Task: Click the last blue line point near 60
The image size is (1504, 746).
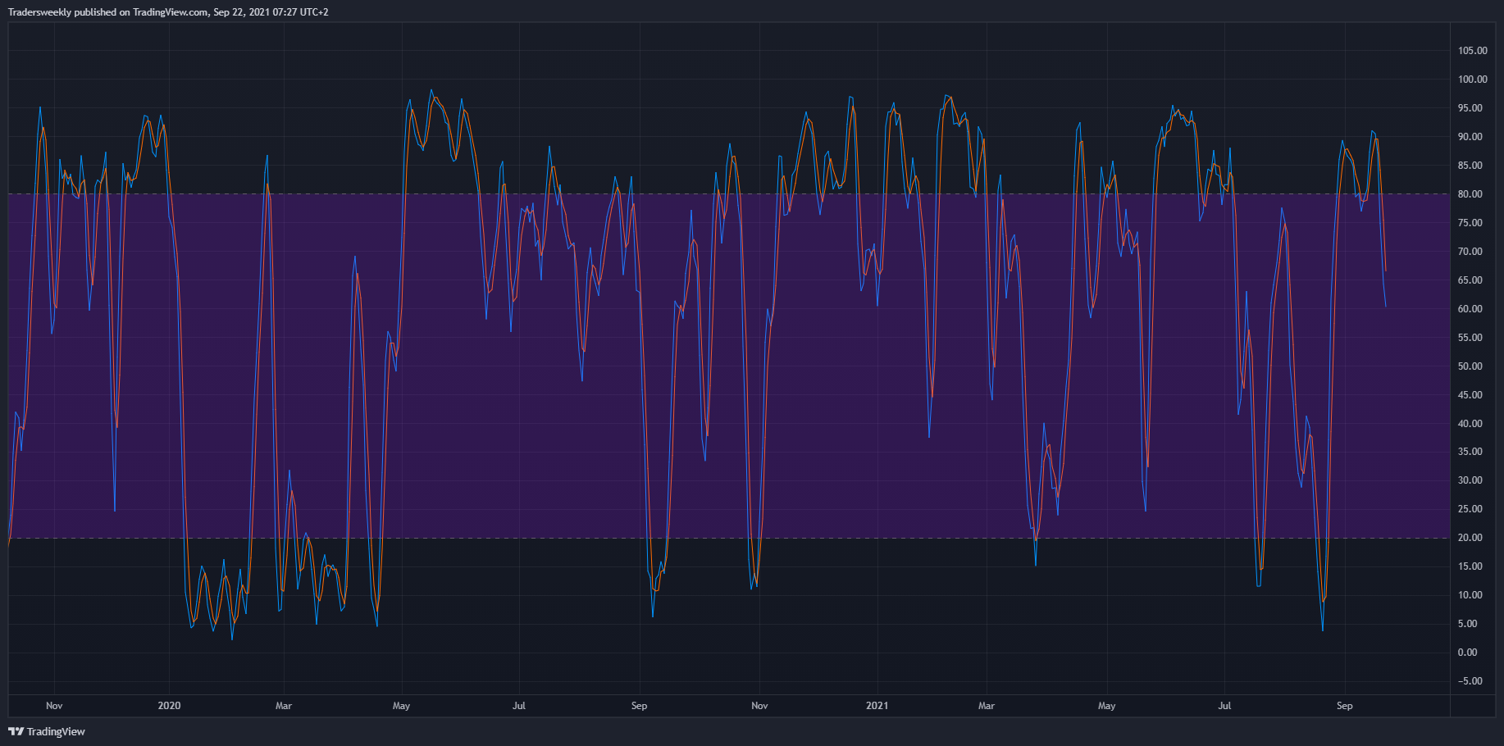Action: coord(1385,307)
